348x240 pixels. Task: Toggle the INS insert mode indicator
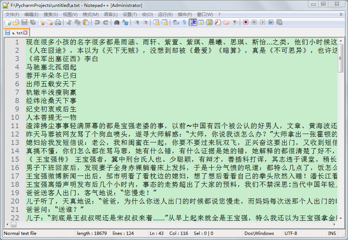click(x=332, y=233)
